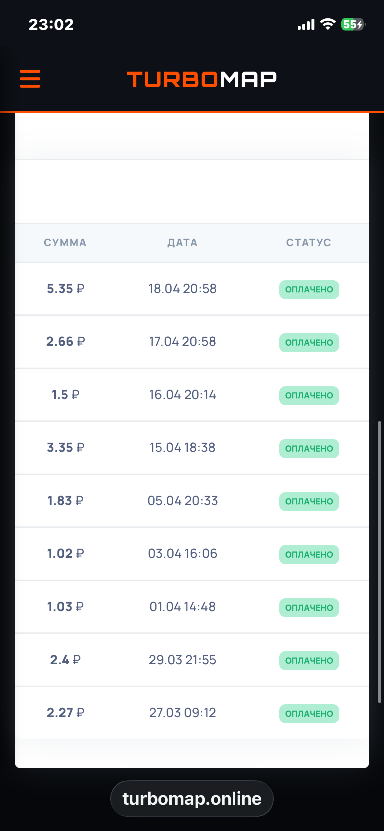
Task: Tap ОПЛАЧЕНО badge for 17.04 20:58 payment
Action: [x=309, y=343]
